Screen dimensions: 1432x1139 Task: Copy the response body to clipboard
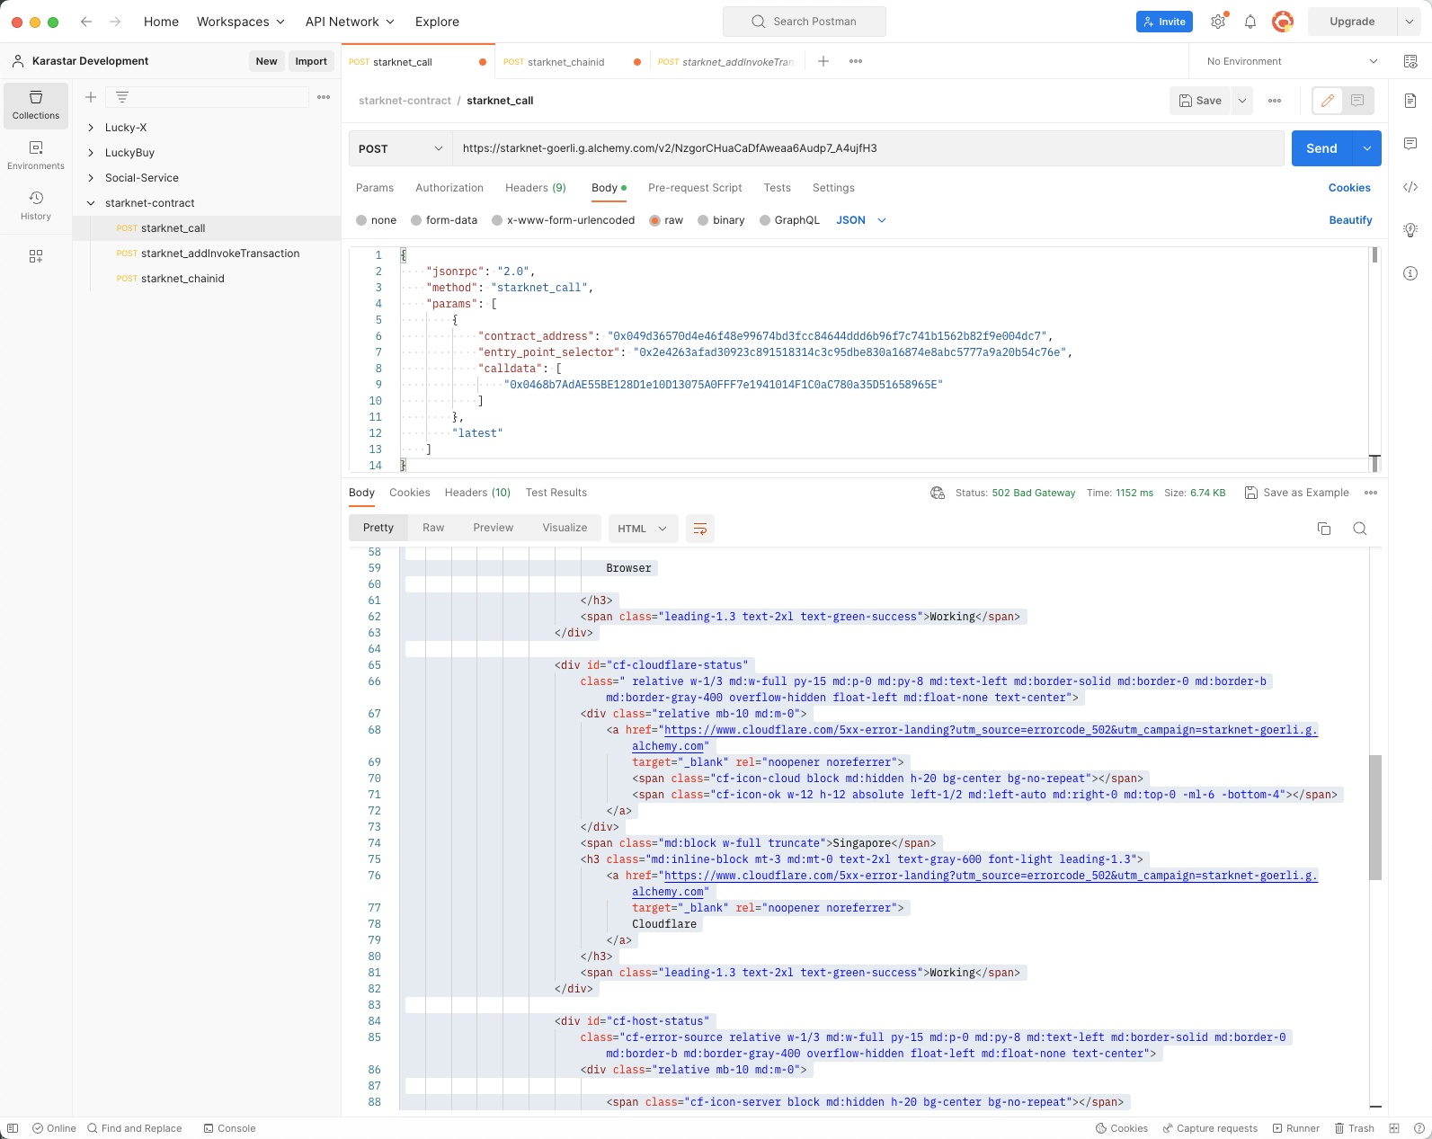click(1324, 529)
